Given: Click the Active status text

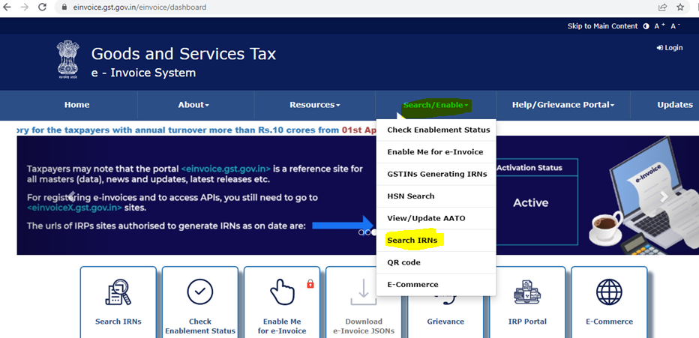Looking at the screenshot, I should [530, 203].
